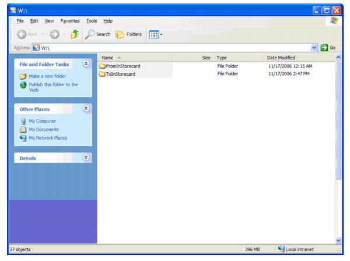The width and height of the screenshot is (350, 261).
Task: Sort by the Type column header
Action: tap(238, 58)
